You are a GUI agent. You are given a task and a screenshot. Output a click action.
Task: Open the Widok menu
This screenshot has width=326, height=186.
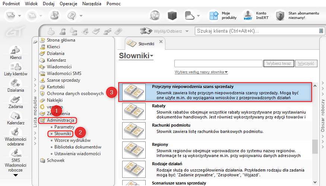[31, 3]
